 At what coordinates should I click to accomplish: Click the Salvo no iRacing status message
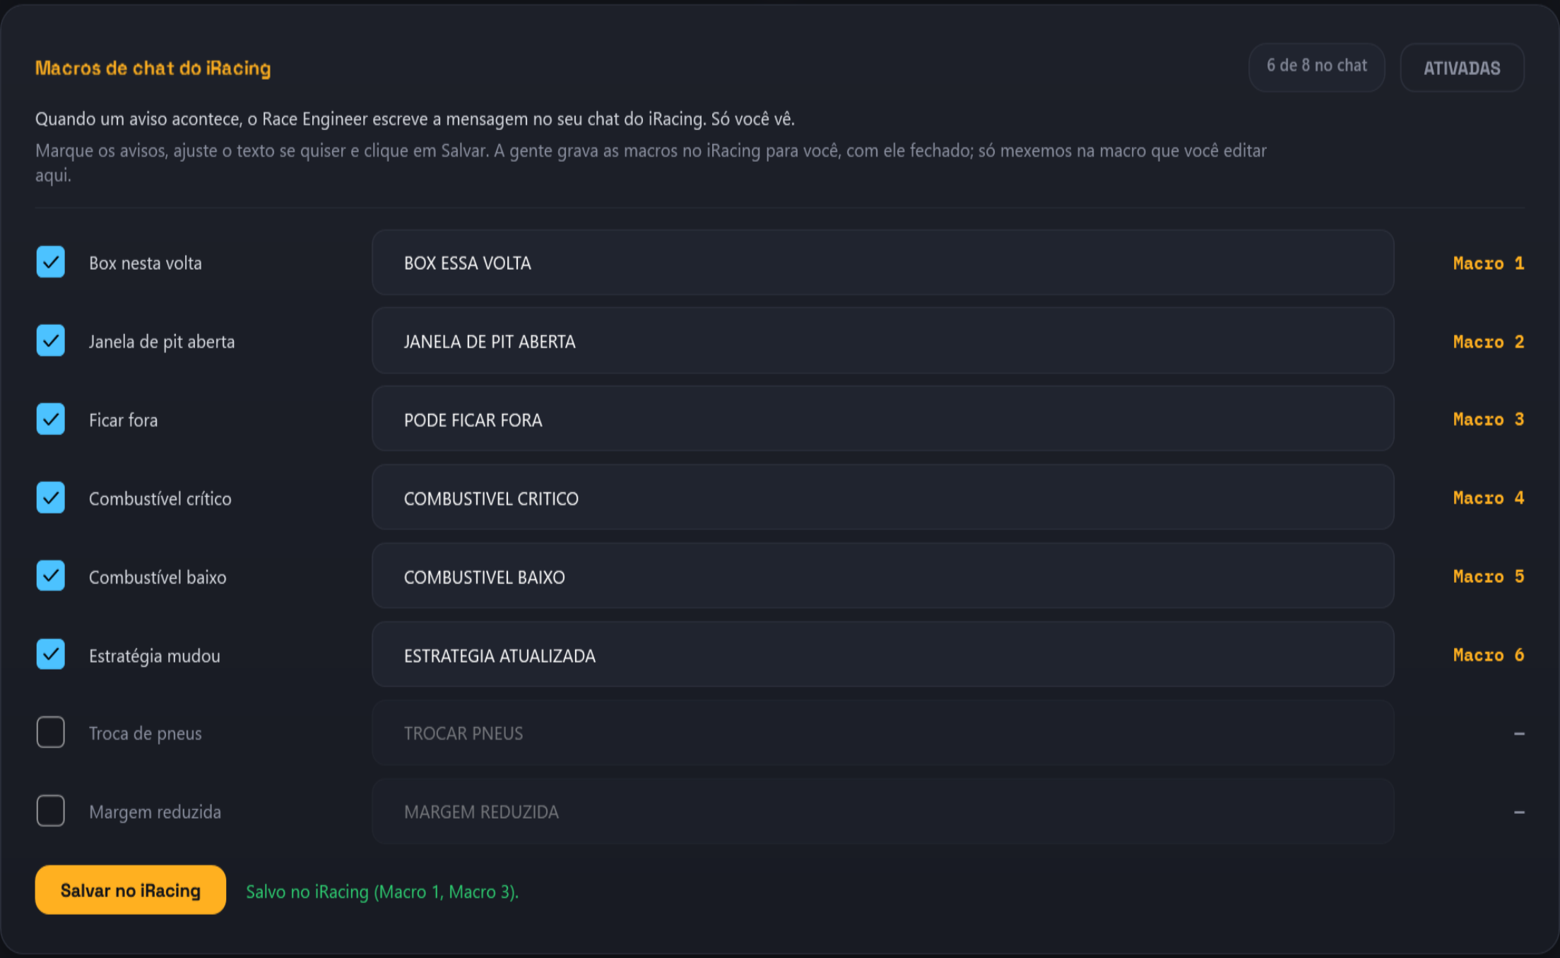click(x=382, y=892)
